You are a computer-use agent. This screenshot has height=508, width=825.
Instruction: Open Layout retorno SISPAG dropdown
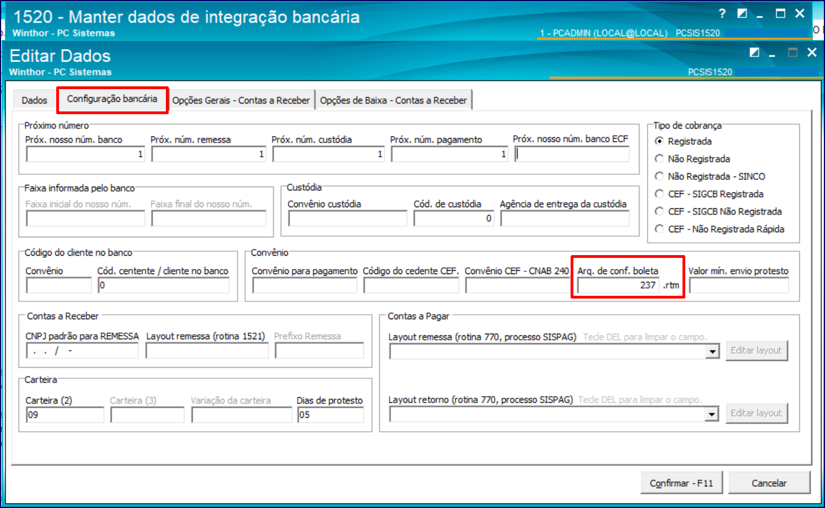click(712, 414)
